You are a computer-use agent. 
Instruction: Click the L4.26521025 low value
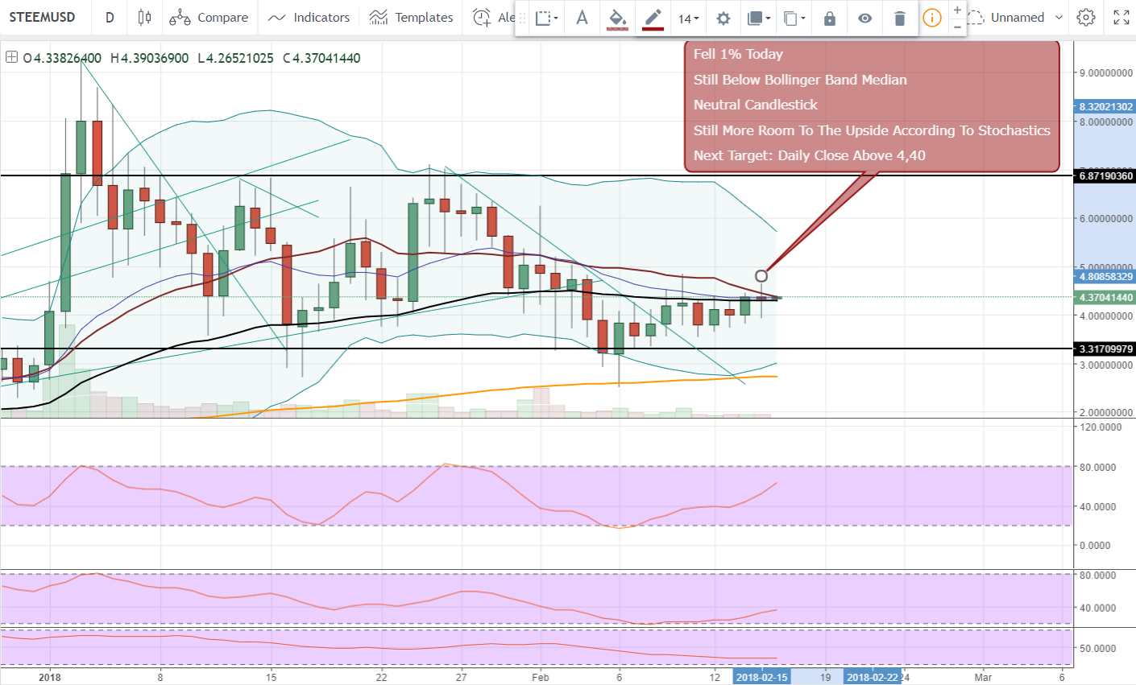[235, 58]
